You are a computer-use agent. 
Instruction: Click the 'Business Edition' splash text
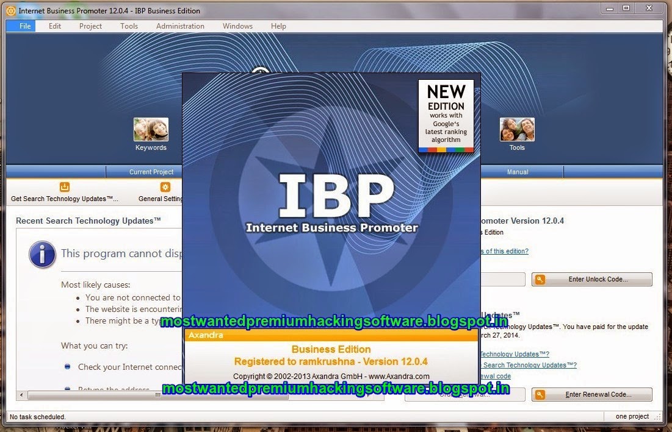coord(331,349)
